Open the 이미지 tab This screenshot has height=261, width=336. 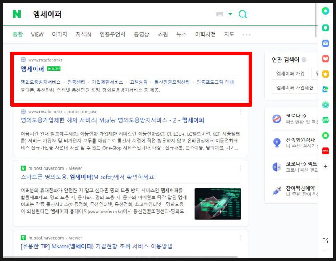click(60, 34)
